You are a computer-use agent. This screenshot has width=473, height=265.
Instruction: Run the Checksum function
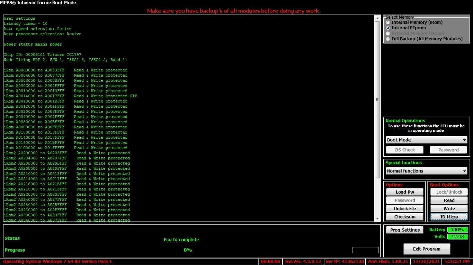[405, 217]
